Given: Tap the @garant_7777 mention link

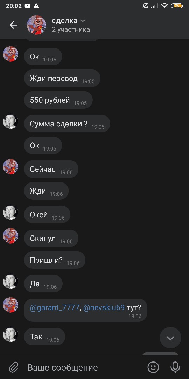Looking at the screenshot, I should tap(55, 307).
